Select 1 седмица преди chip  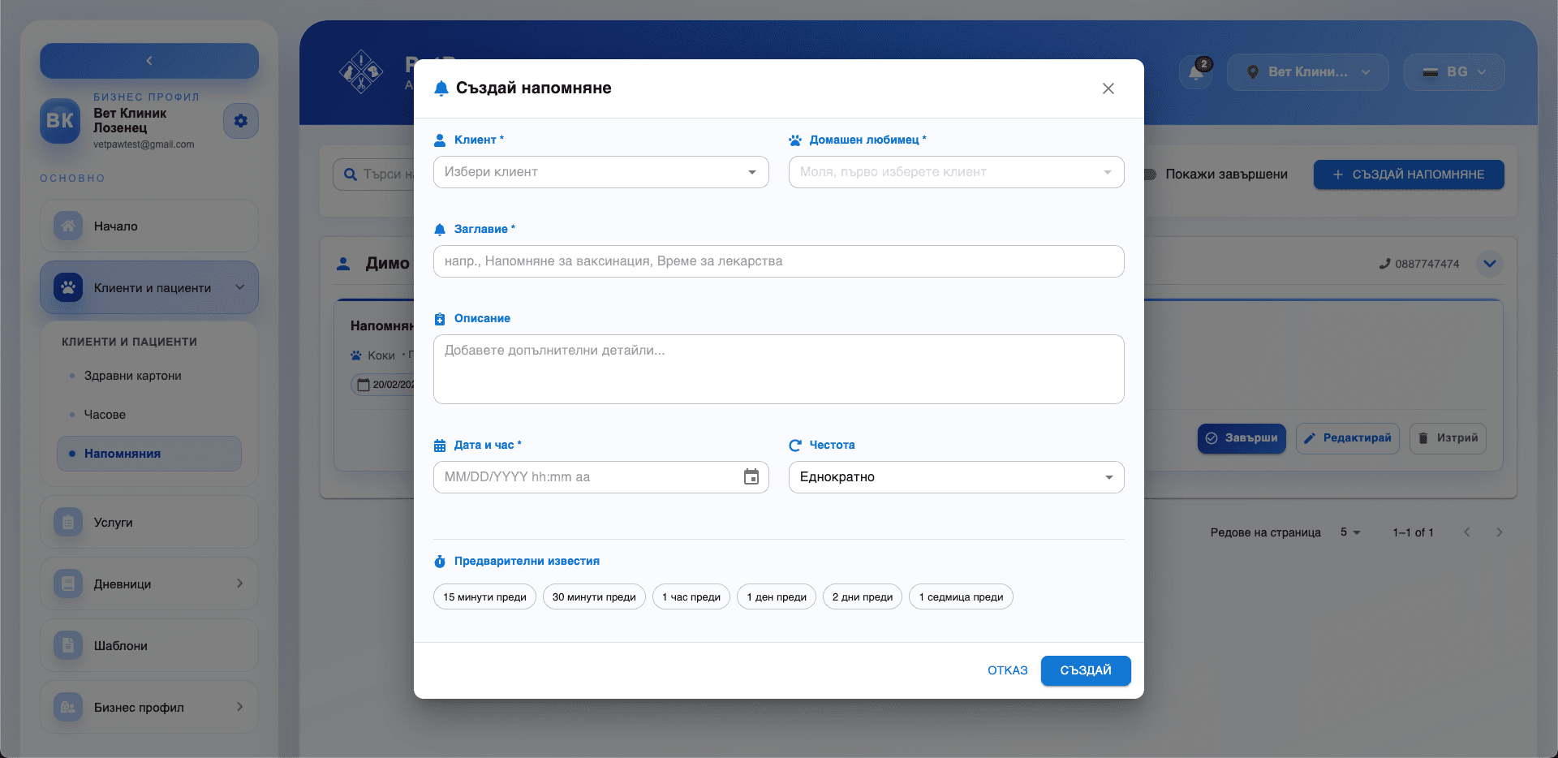[x=961, y=596]
